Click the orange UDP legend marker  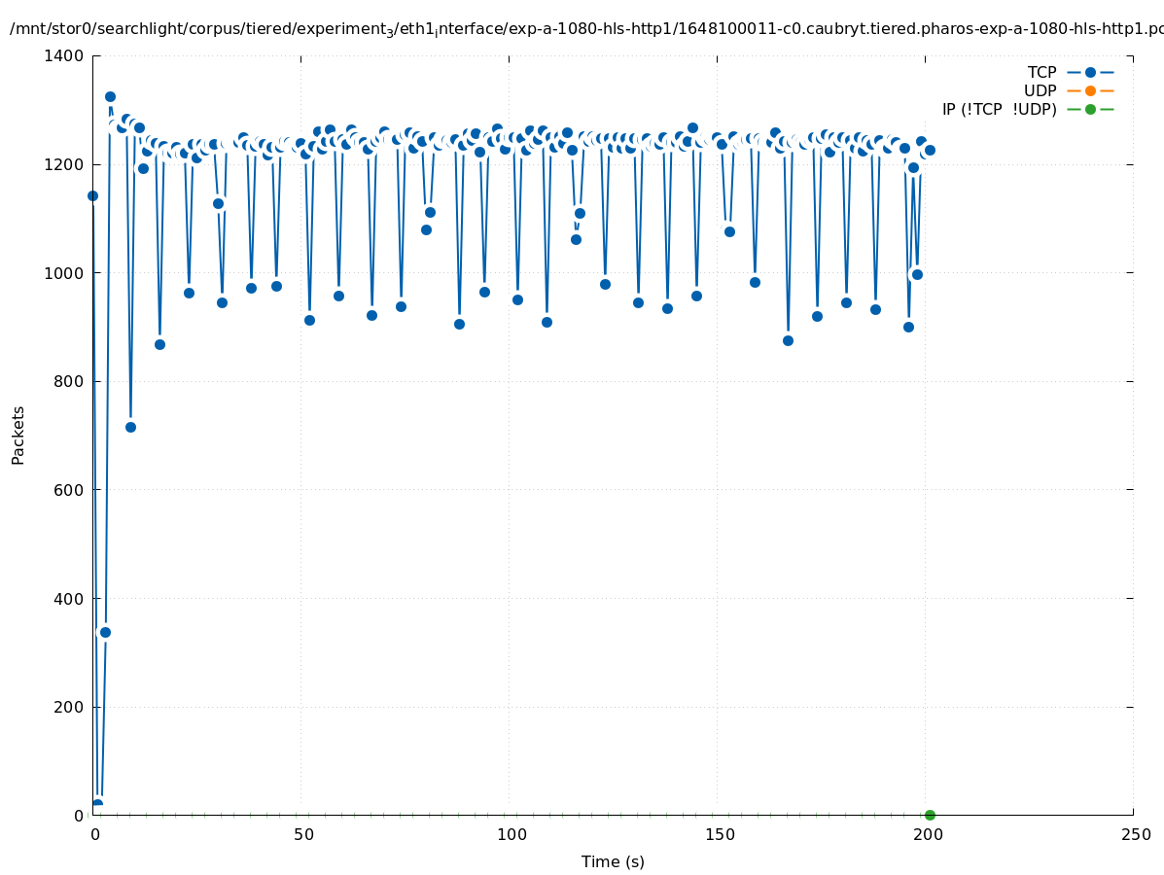(x=1090, y=90)
